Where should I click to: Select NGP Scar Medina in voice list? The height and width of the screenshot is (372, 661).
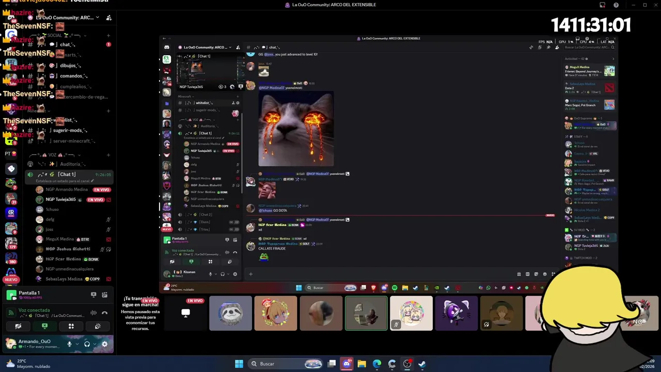pyautogui.click(x=72, y=259)
